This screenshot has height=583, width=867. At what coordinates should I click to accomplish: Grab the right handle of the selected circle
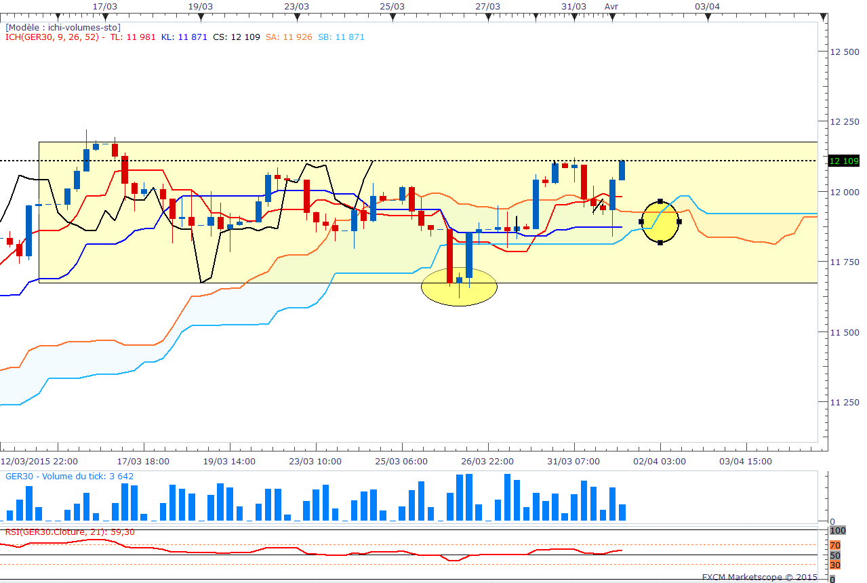pos(679,222)
